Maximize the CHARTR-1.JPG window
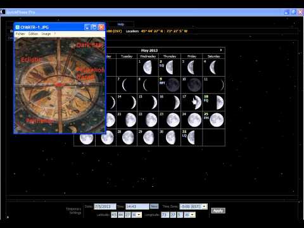Screen dimensions: 304x228 point(94,27)
